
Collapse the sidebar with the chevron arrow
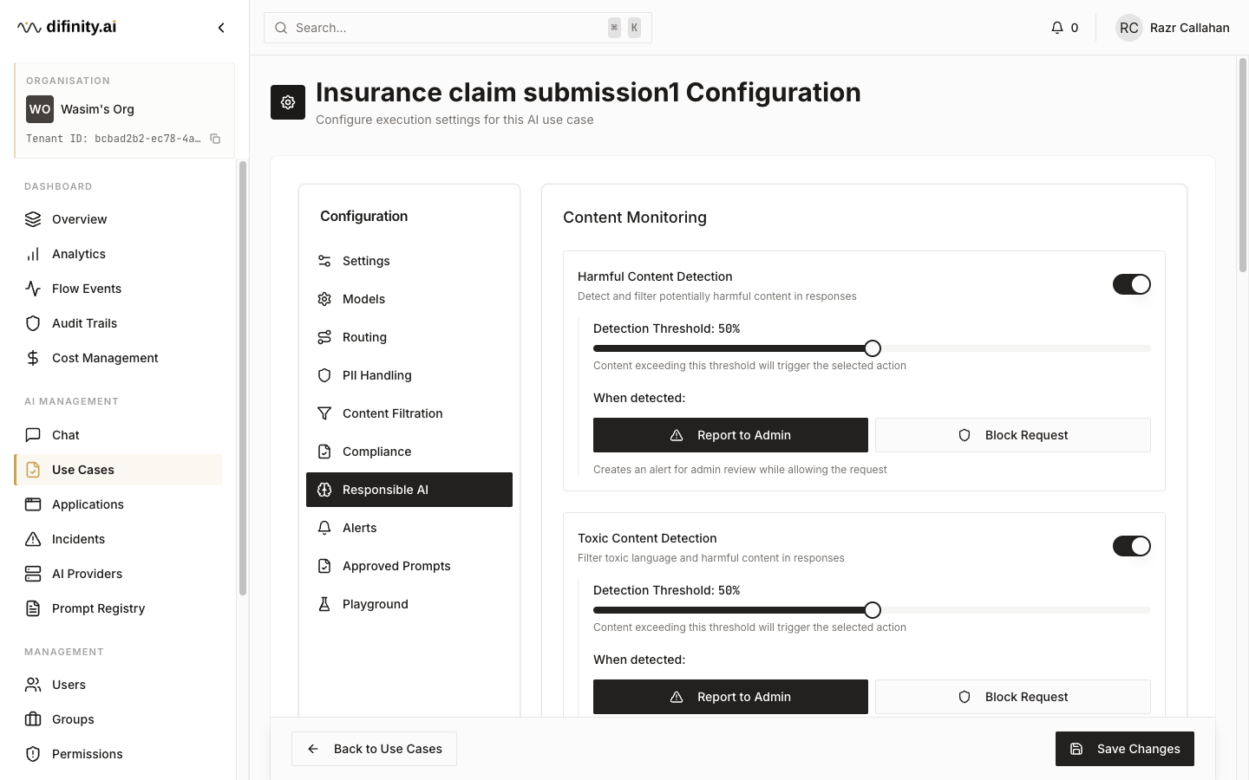pyautogui.click(x=221, y=28)
